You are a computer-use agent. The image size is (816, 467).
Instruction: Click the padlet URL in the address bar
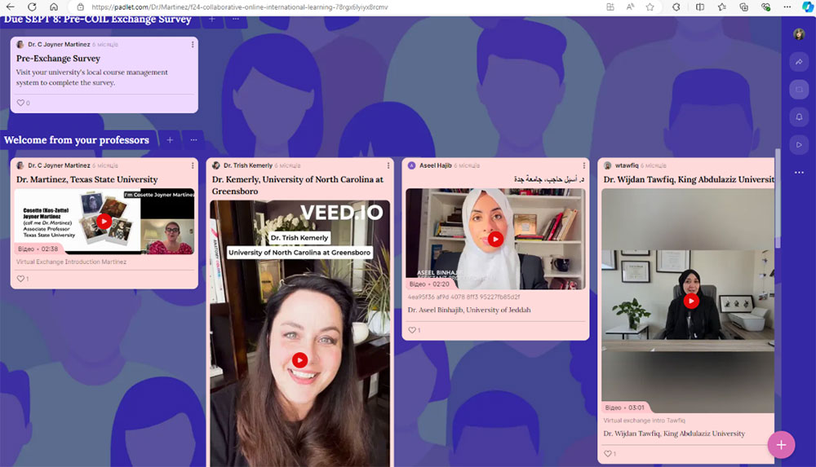point(239,7)
